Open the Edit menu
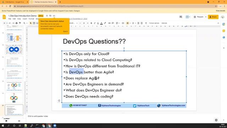The width and height of the screenshot is (227, 128). (14, 19)
